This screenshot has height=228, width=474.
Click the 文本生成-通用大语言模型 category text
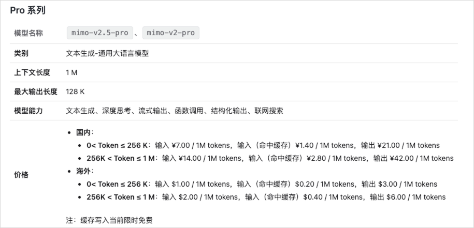tap(107, 53)
